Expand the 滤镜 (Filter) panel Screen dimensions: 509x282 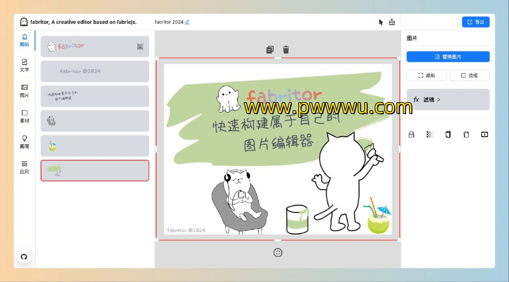tap(448, 100)
